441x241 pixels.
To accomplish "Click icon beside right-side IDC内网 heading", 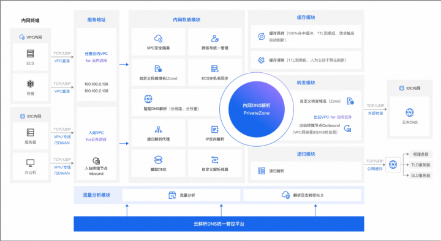I will (x=402, y=88).
